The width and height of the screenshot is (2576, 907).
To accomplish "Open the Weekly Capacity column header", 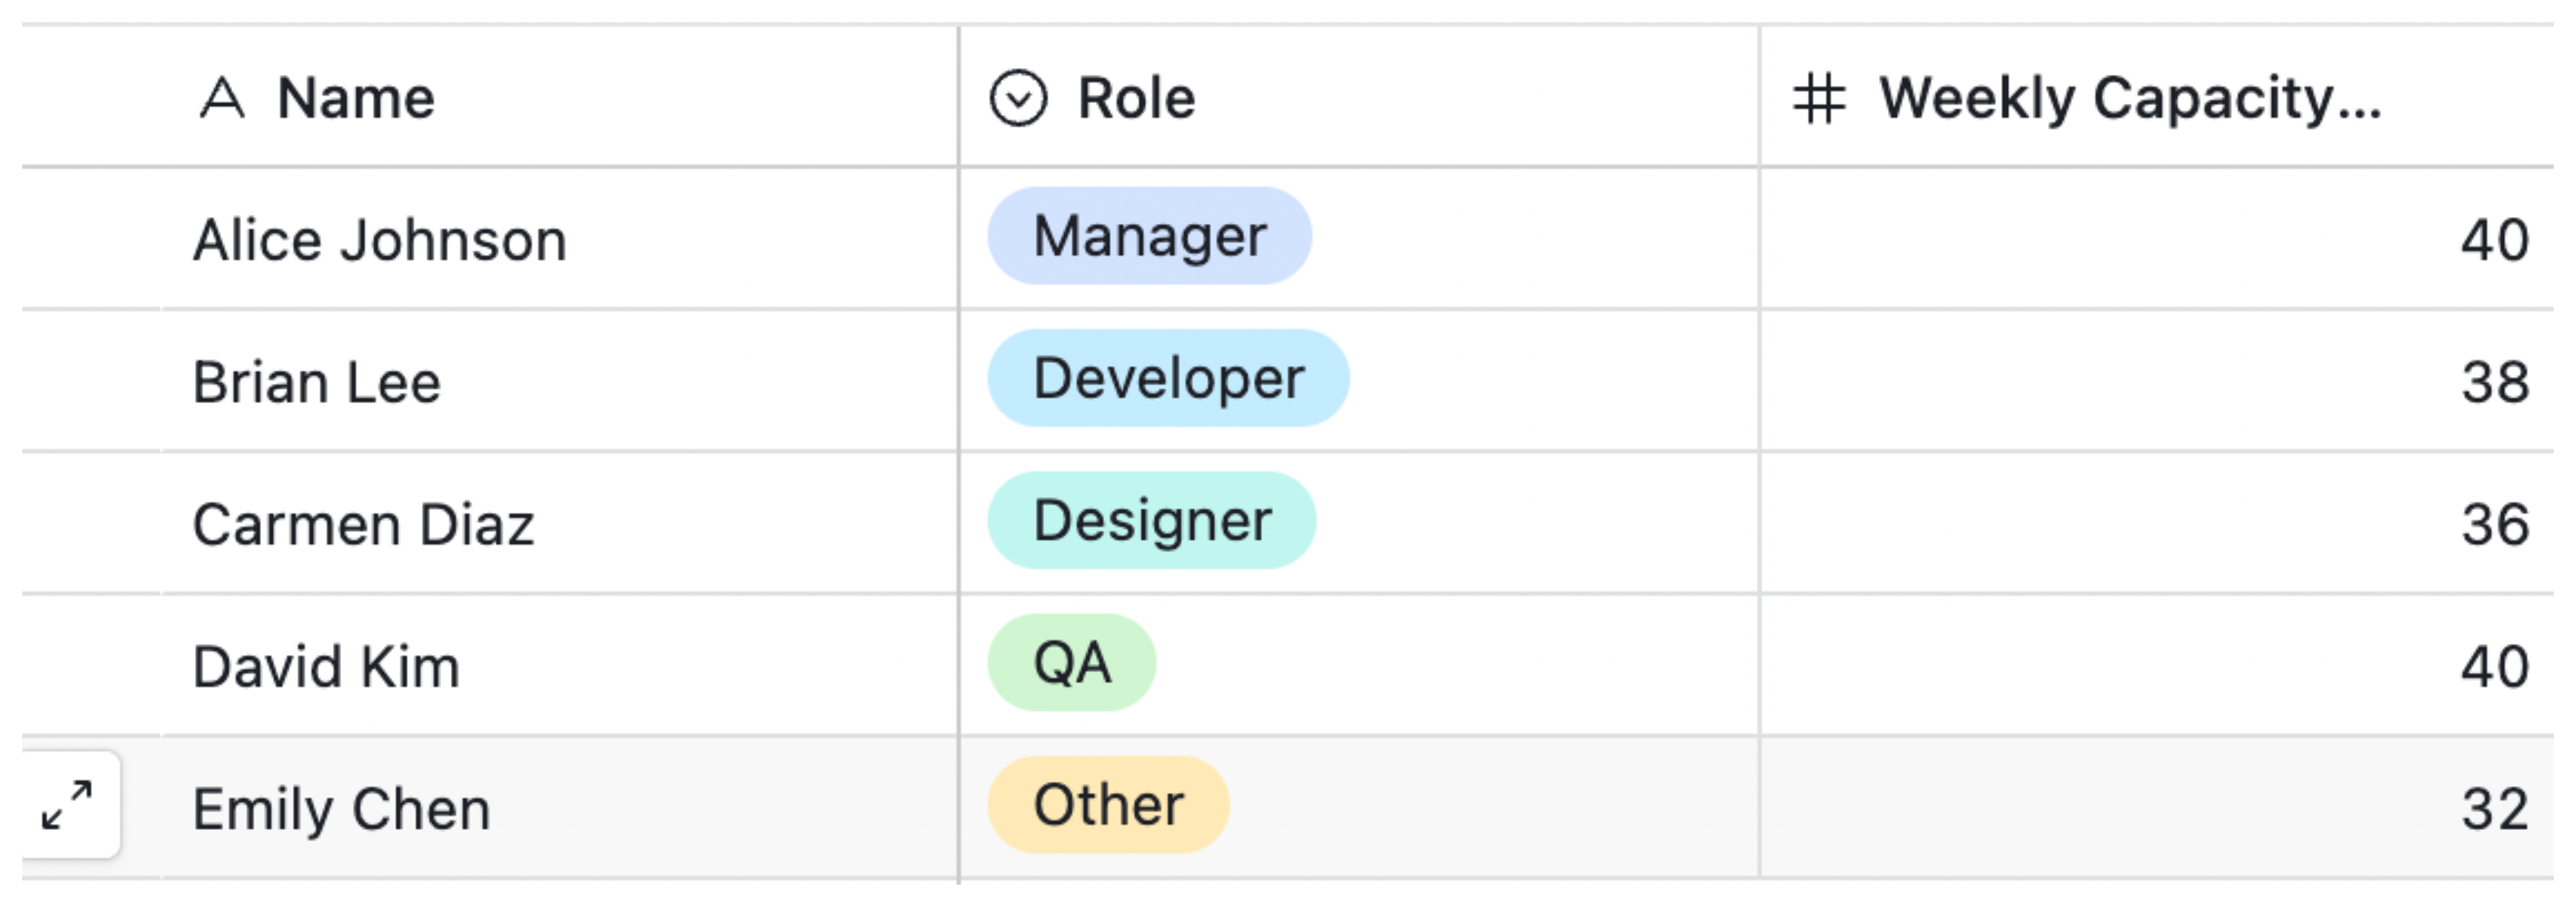I will 2130,98.
